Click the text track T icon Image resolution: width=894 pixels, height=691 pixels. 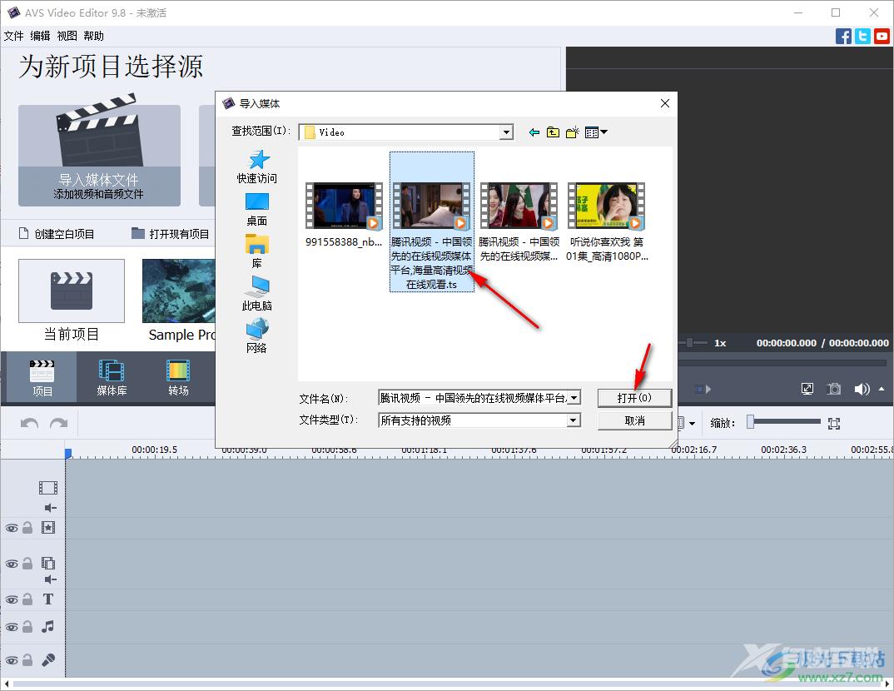click(48, 599)
